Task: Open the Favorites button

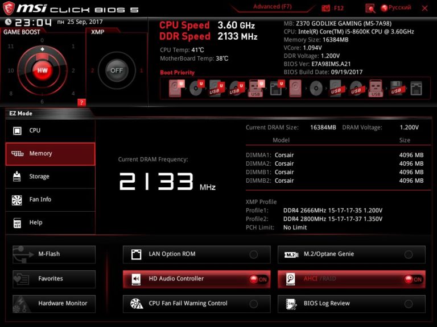Action: [54, 279]
